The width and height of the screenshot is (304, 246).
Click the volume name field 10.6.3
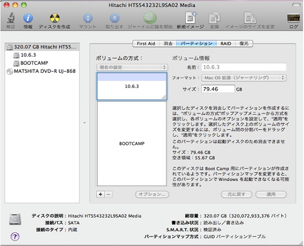[244, 67]
